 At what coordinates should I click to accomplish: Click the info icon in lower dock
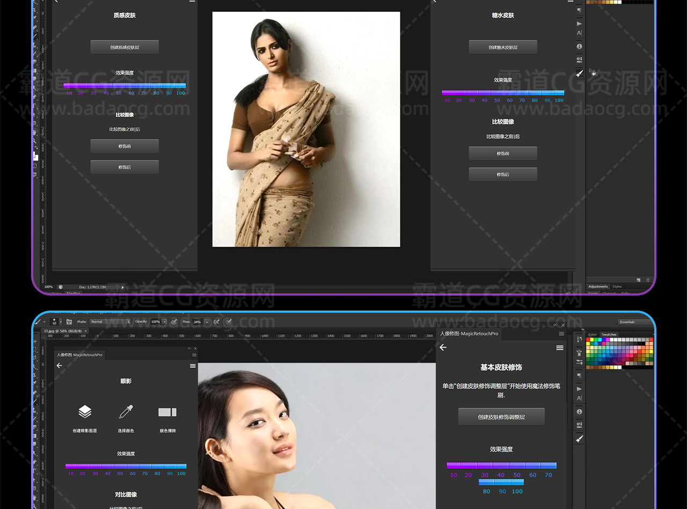click(580, 411)
